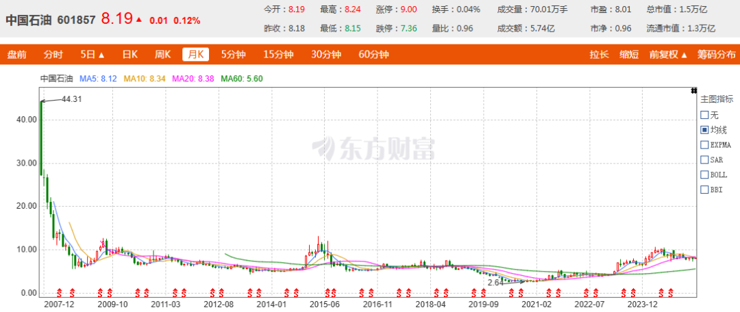Click the 成交额 5.74亿 value

tap(542, 28)
